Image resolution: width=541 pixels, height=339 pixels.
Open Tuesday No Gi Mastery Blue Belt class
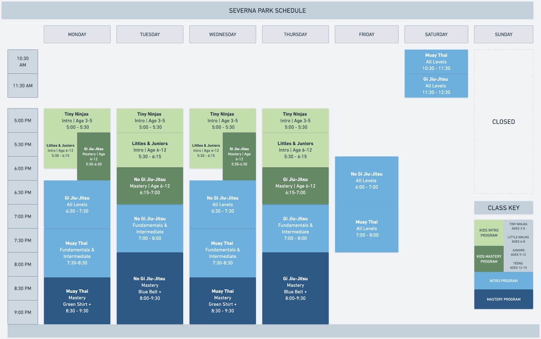[x=150, y=288]
